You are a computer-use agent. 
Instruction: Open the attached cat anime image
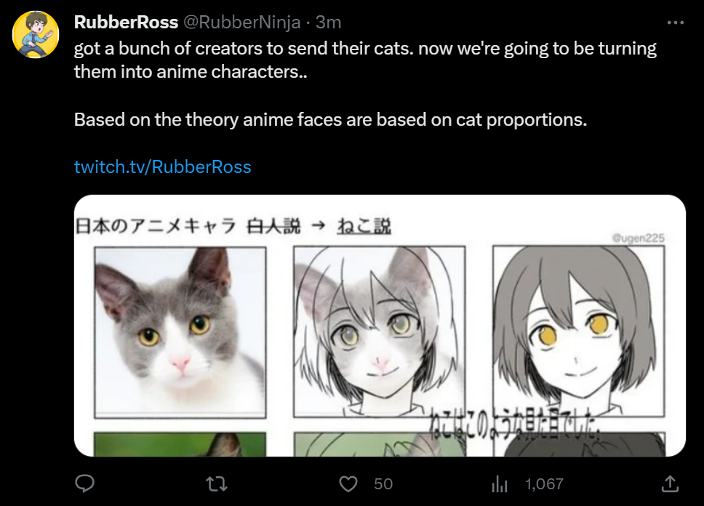point(380,326)
